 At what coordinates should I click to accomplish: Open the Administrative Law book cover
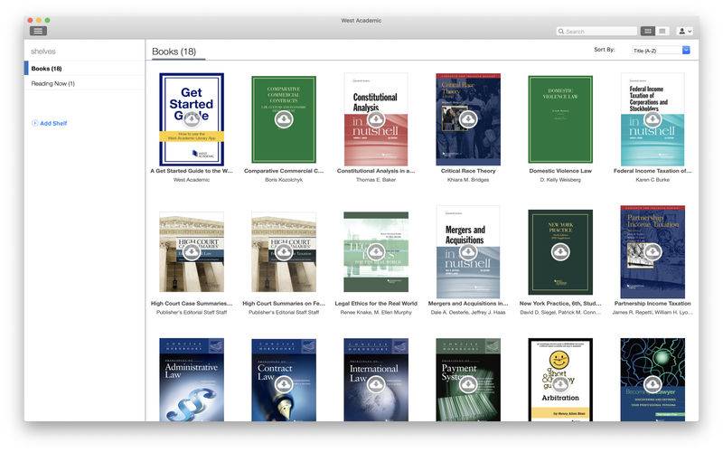(x=192, y=380)
